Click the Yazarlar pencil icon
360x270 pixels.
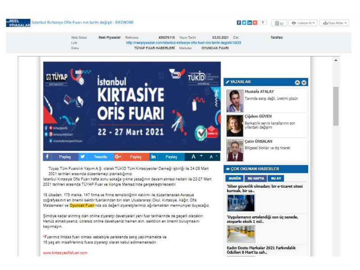click(x=228, y=82)
